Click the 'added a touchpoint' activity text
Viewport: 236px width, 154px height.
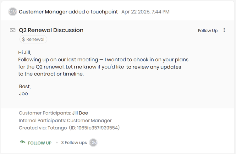[x=93, y=12]
